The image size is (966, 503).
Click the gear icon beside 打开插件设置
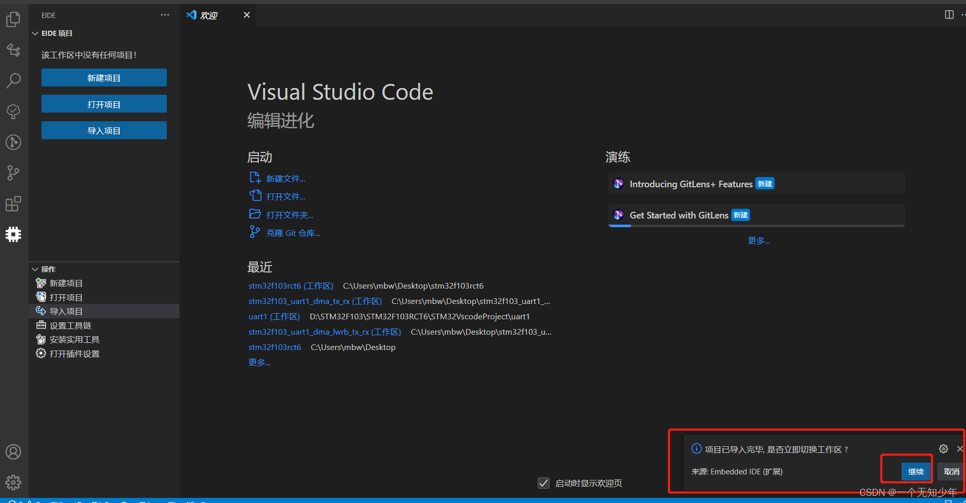tap(41, 353)
